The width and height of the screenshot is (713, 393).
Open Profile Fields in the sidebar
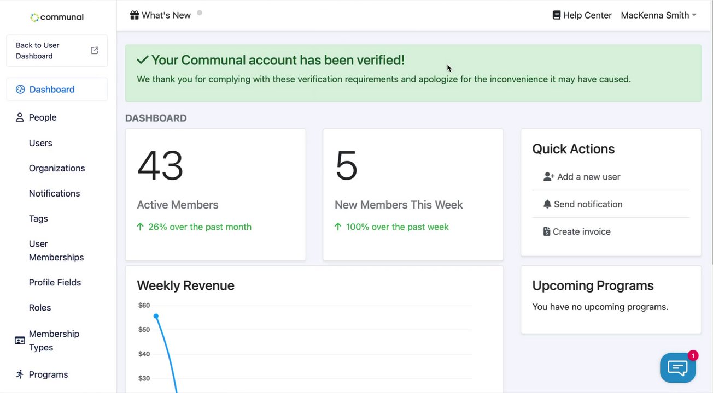pyautogui.click(x=55, y=282)
